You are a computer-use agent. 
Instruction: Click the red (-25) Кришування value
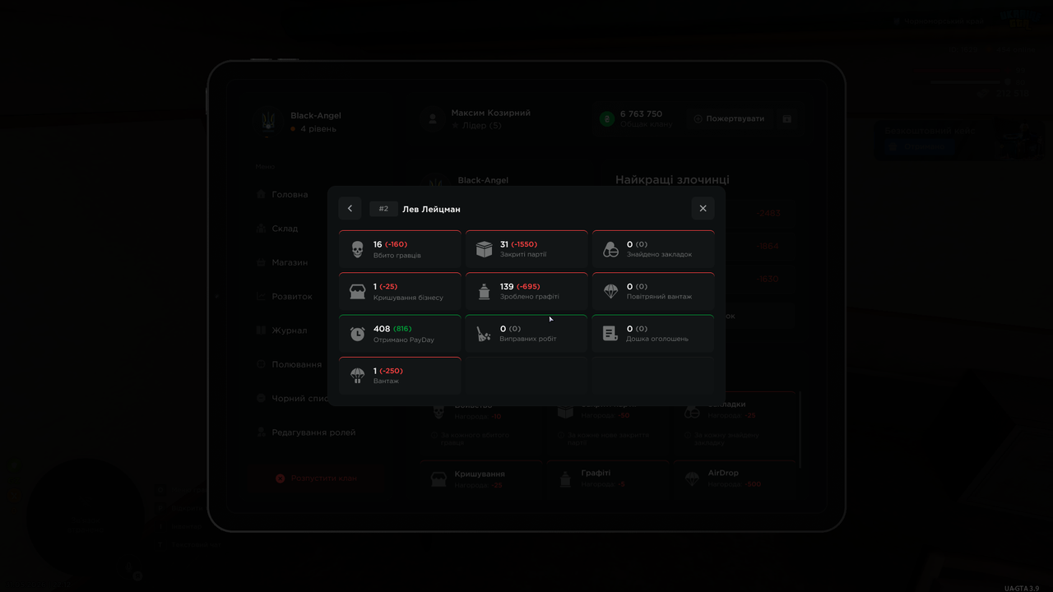click(388, 286)
